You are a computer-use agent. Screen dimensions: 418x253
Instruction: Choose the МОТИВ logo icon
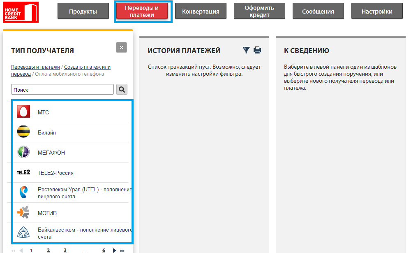point(23,212)
